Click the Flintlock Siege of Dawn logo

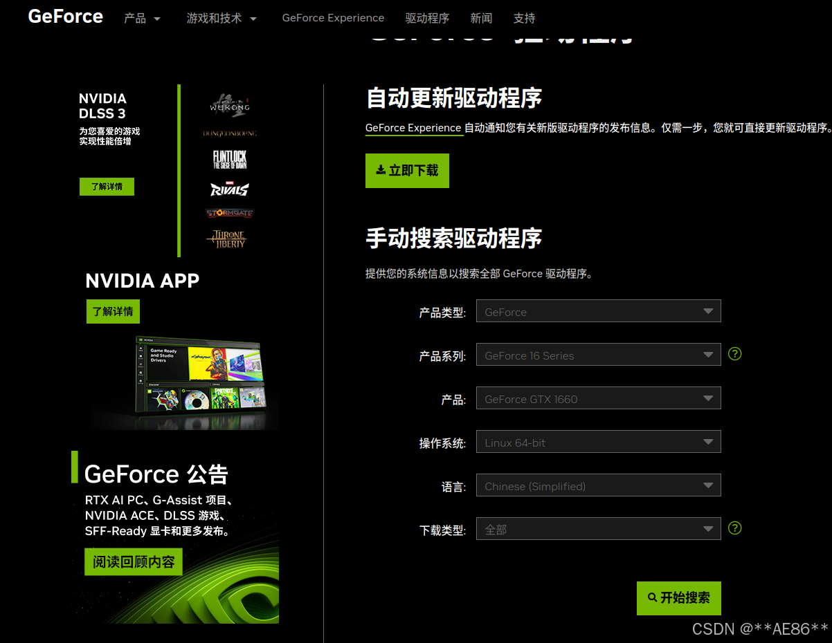230,160
